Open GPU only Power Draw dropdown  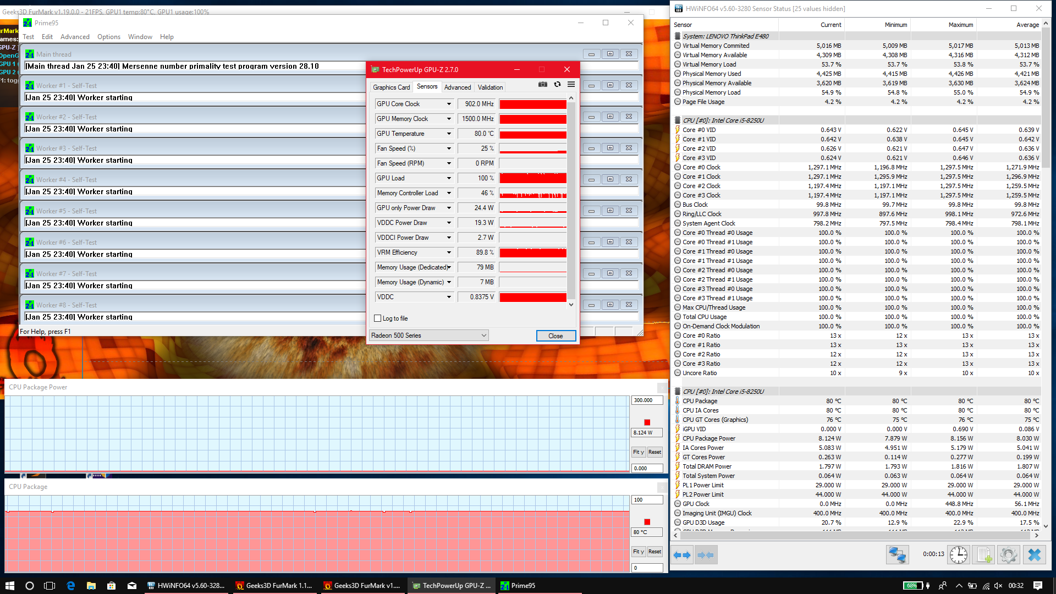pos(449,208)
